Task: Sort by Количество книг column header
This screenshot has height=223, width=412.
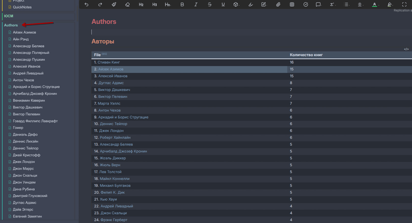Action: tap(306, 55)
